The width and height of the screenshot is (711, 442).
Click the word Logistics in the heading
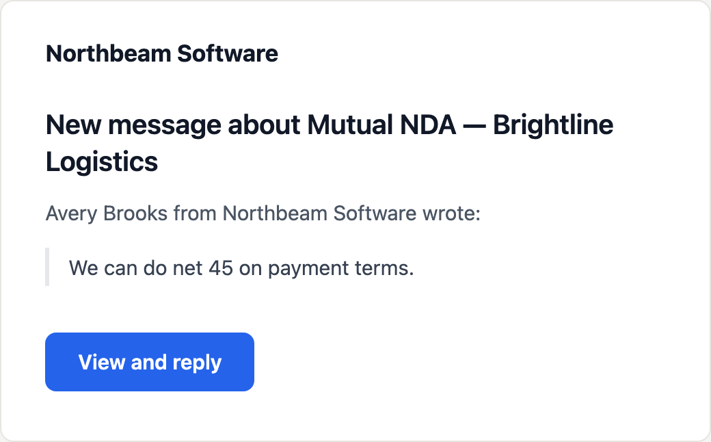tap(102, 162)
